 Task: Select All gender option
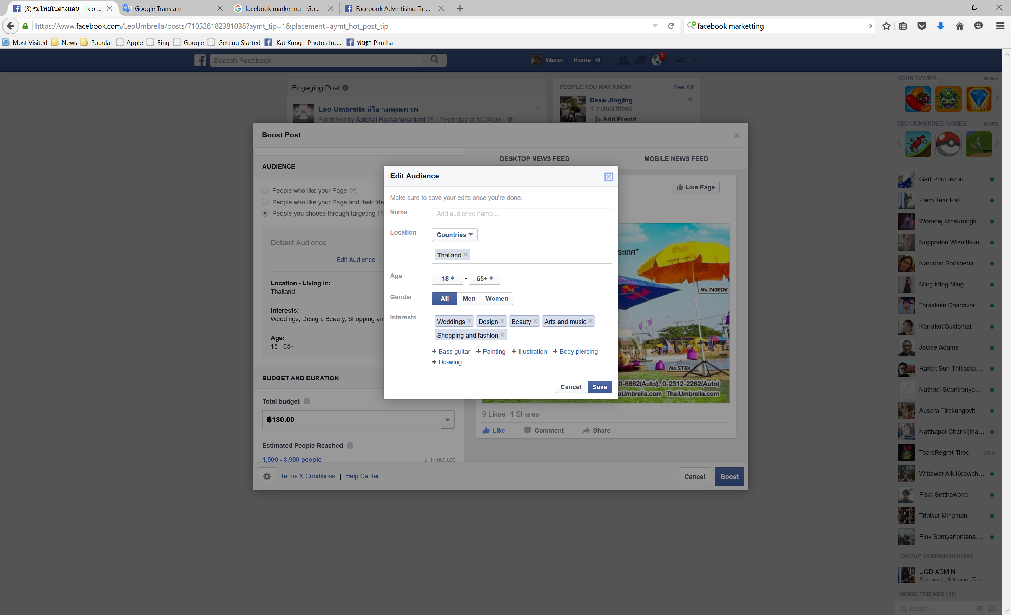(444, 299)
